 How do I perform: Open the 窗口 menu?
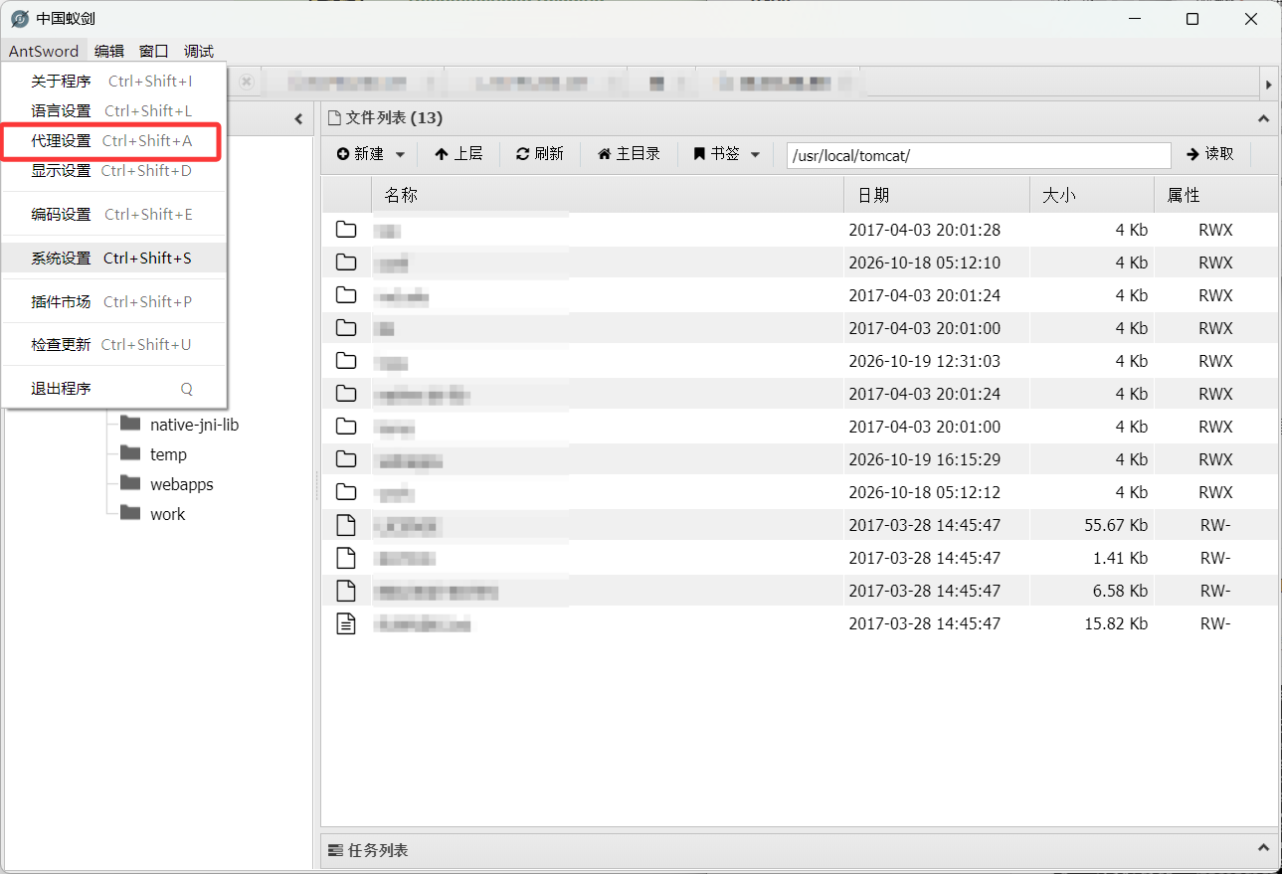pos(154,52)
